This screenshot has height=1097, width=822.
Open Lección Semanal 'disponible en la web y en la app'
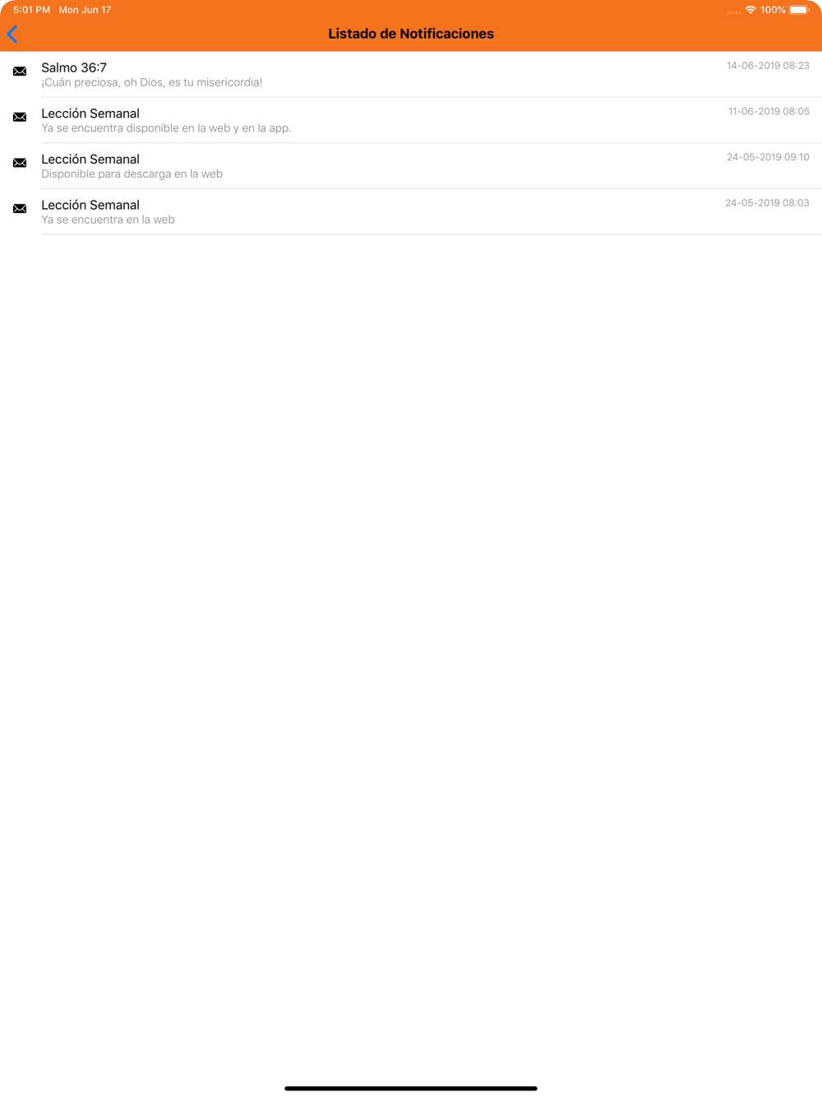411,120
